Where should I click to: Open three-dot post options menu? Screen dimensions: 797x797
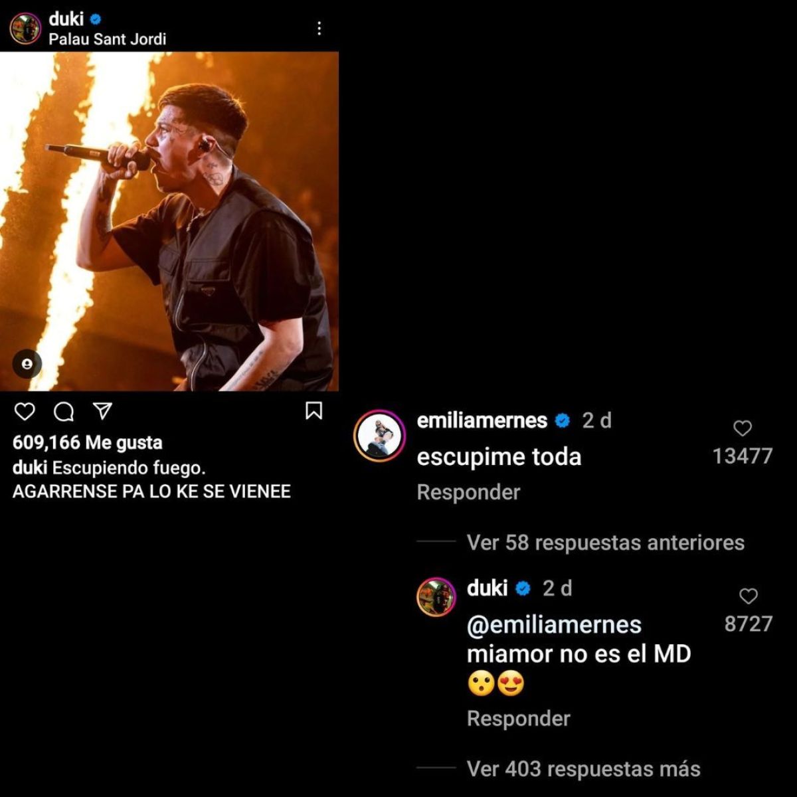pos(319,28)
